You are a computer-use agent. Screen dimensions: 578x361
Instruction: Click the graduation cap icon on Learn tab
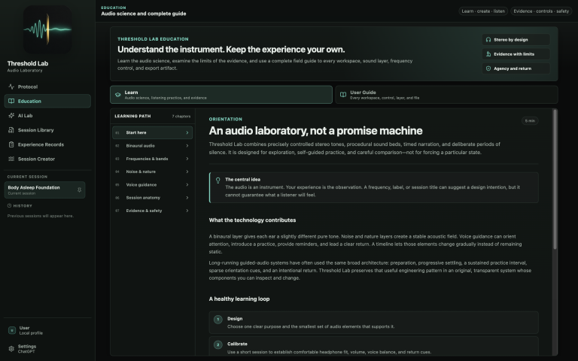(x=118, y=95)
